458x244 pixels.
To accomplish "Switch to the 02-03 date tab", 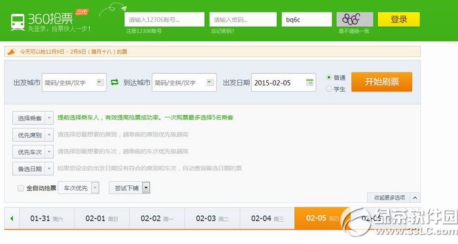I will pyautogui.click(x=212, y=219).
